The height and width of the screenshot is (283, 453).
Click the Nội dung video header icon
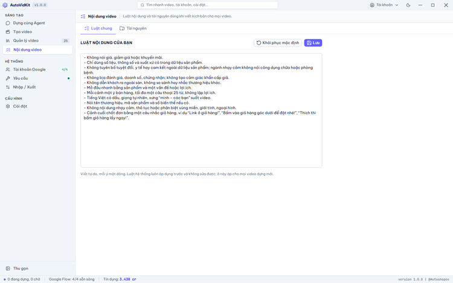83,16
